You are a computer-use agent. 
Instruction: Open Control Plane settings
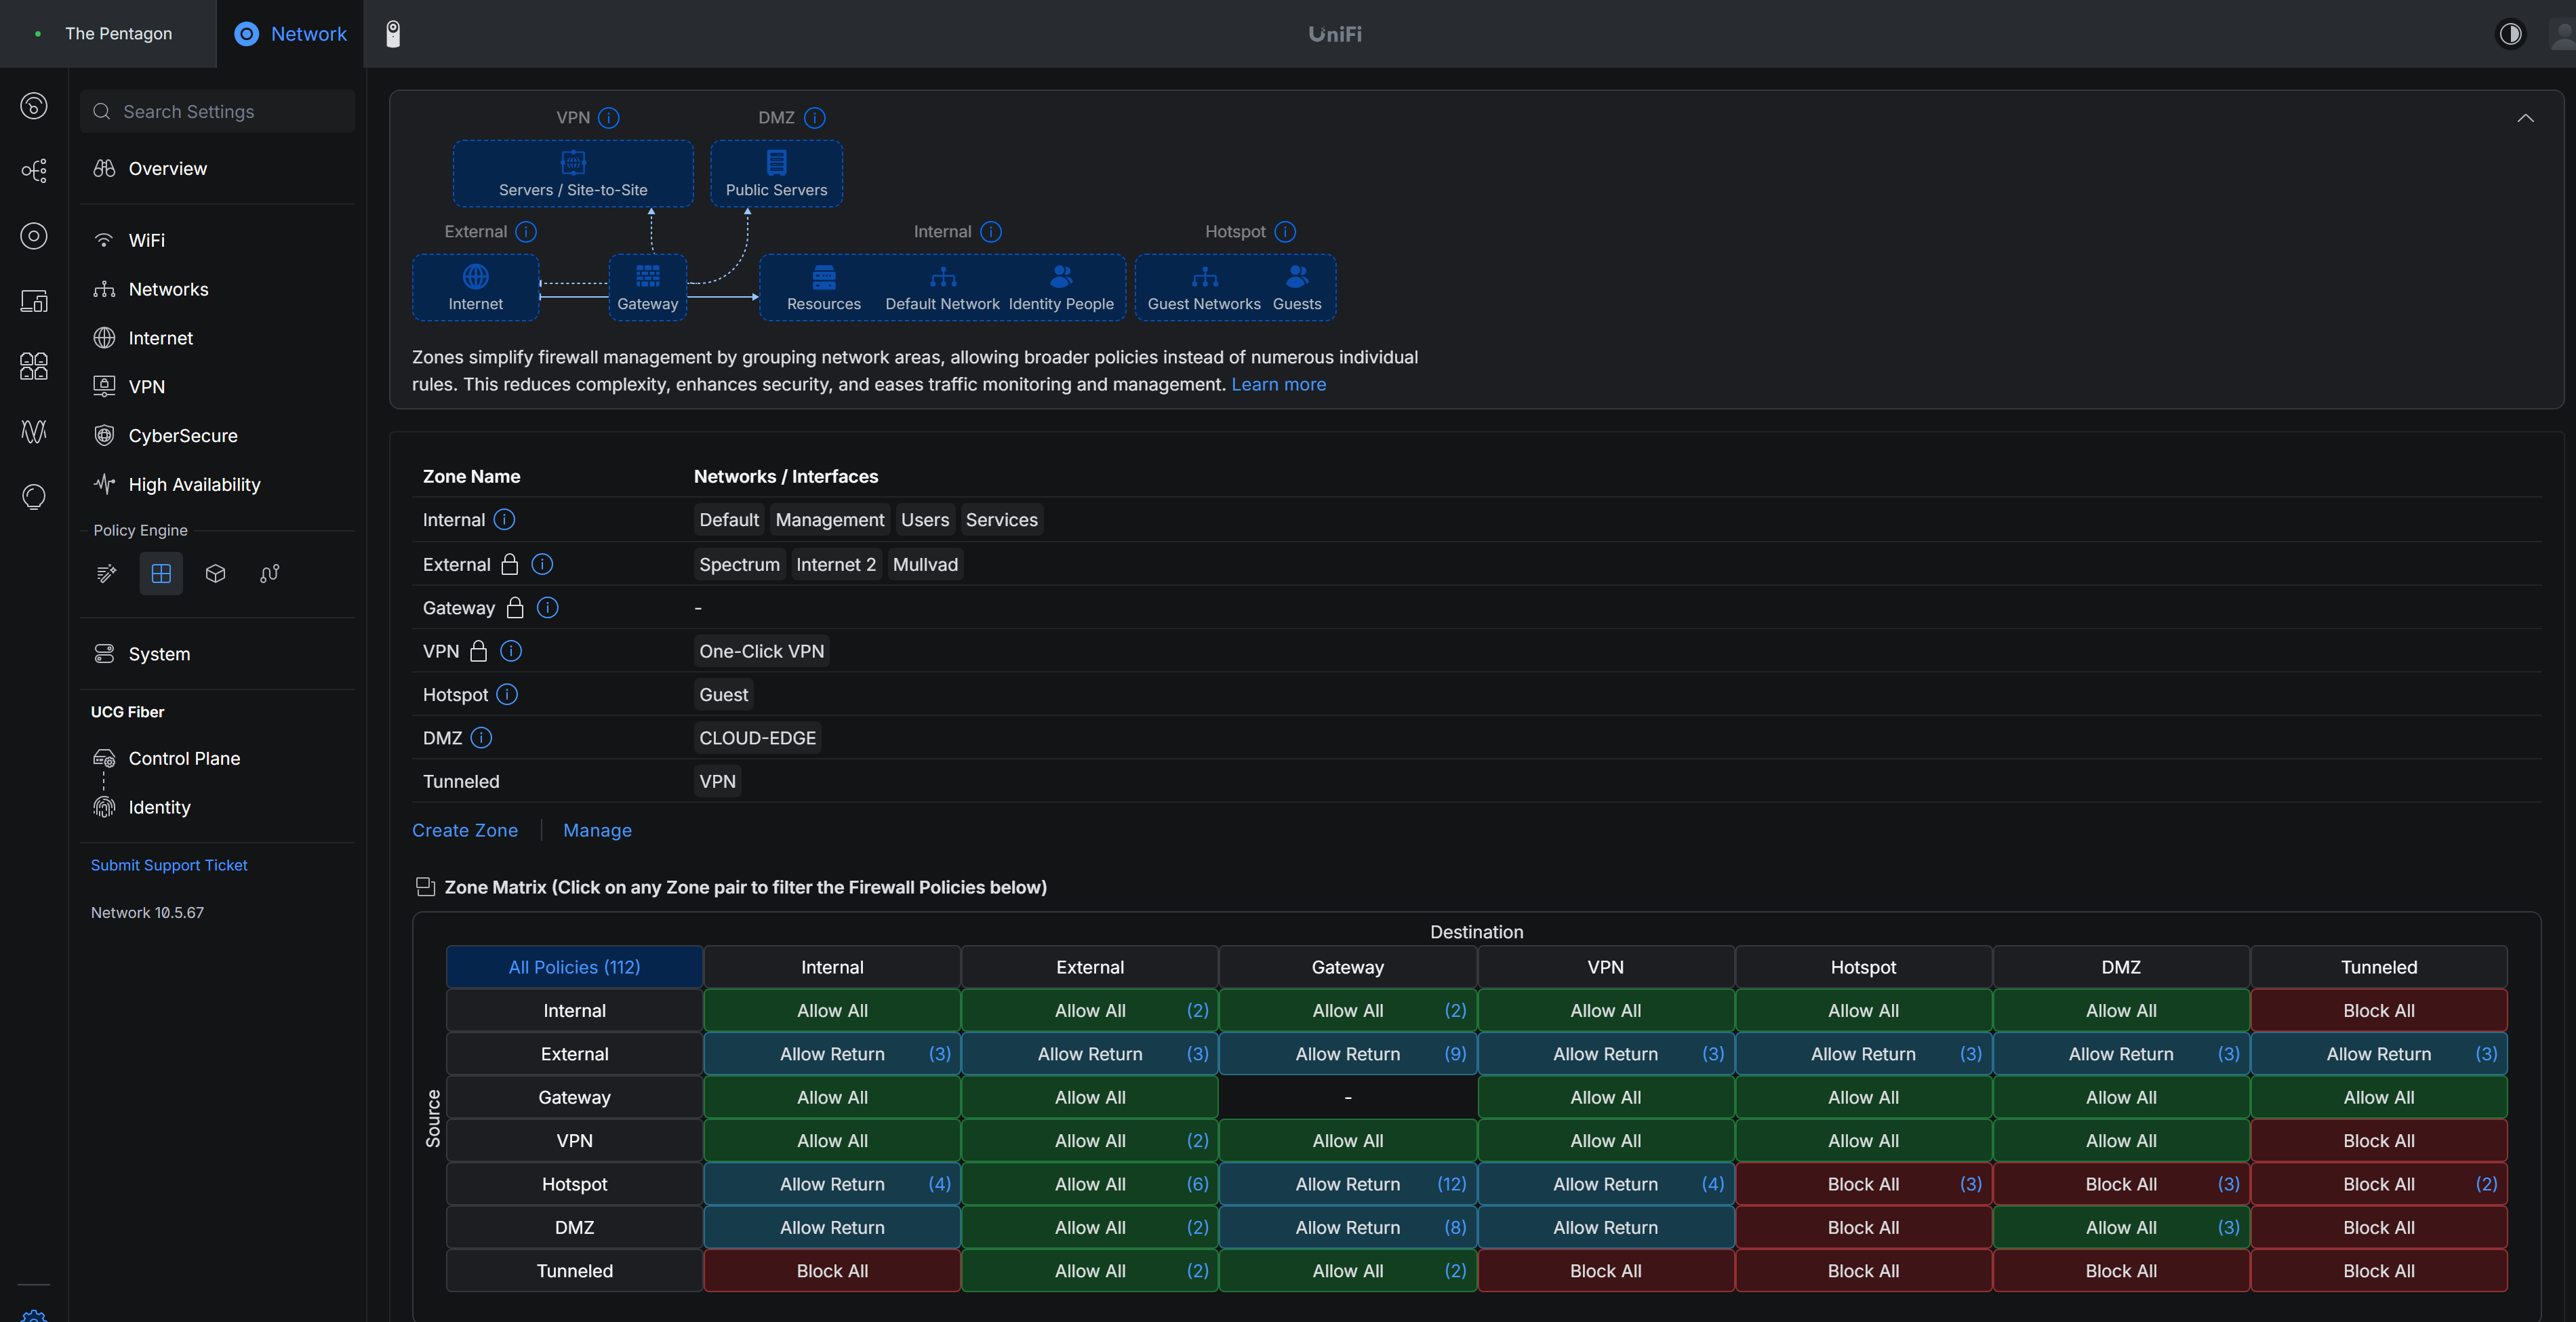[x=218, y=758]
